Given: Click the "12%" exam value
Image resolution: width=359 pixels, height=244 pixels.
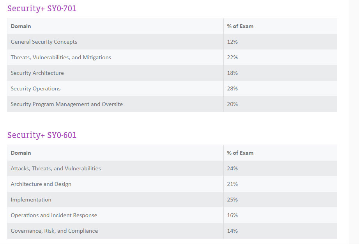Looking at the screenshot, I should click(x=232, y=42).
